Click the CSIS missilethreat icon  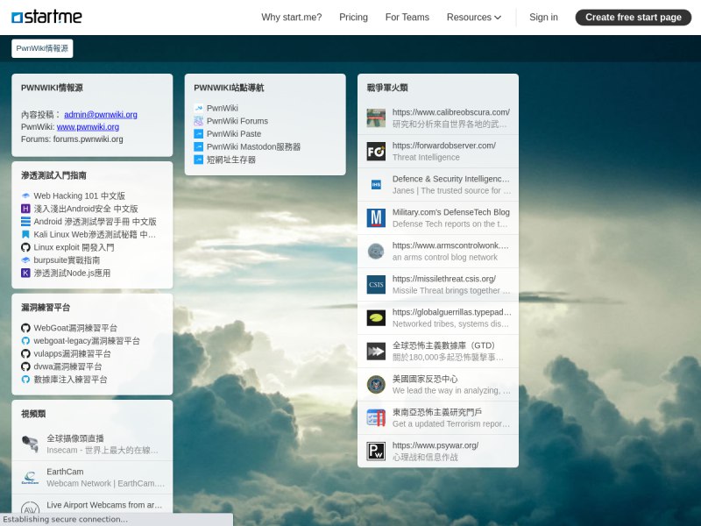[x=376, y=284]
